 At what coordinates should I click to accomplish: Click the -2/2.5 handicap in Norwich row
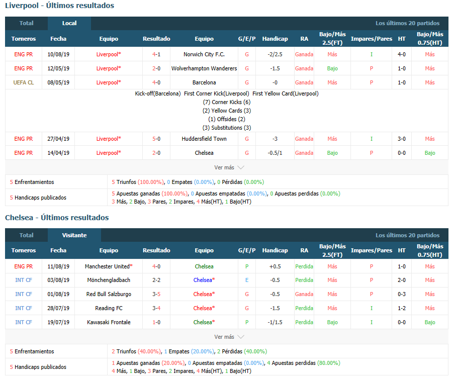(275, 54)
